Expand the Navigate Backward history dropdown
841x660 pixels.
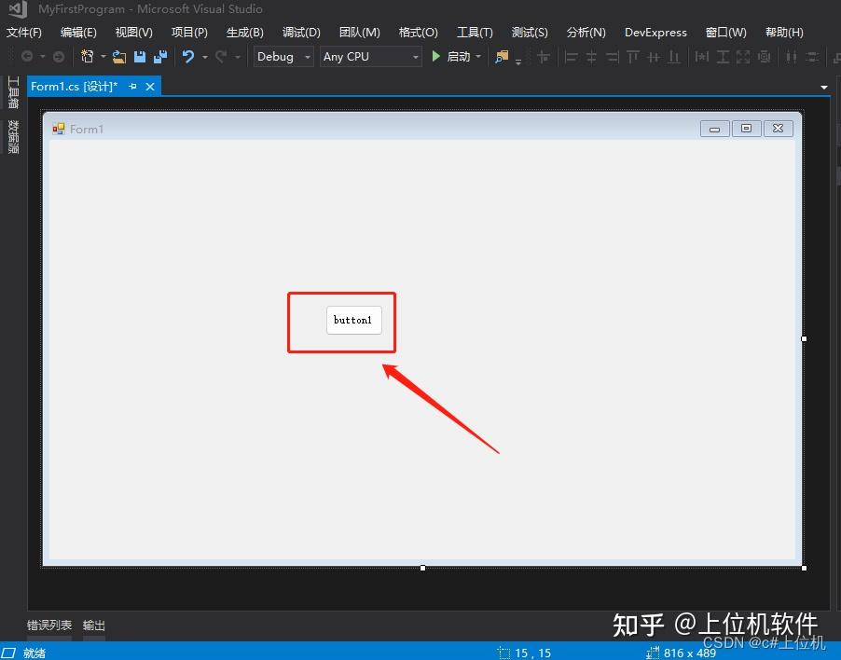(x=42, y=56)
